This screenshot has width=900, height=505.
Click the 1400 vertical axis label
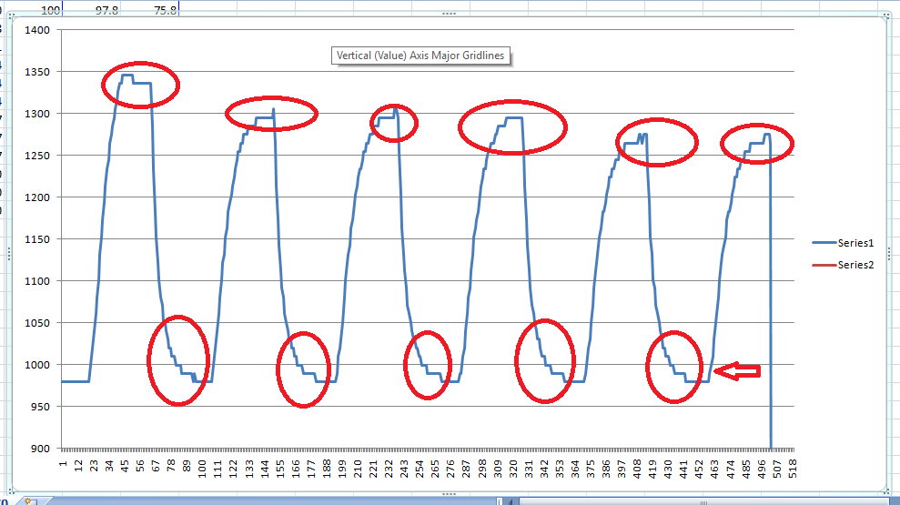point(37,30)
